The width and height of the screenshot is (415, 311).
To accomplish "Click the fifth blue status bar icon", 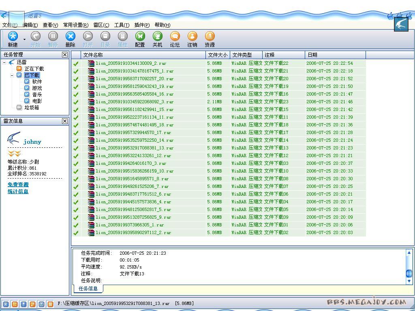I will [x=41, y=304].
